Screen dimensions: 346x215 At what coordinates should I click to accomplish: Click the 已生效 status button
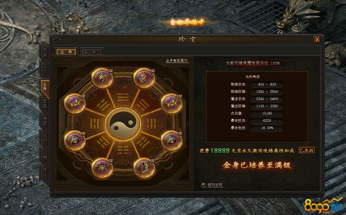(x=306, y=150)
